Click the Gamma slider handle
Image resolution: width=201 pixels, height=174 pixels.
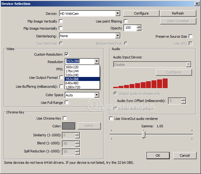tap(143, 134)
